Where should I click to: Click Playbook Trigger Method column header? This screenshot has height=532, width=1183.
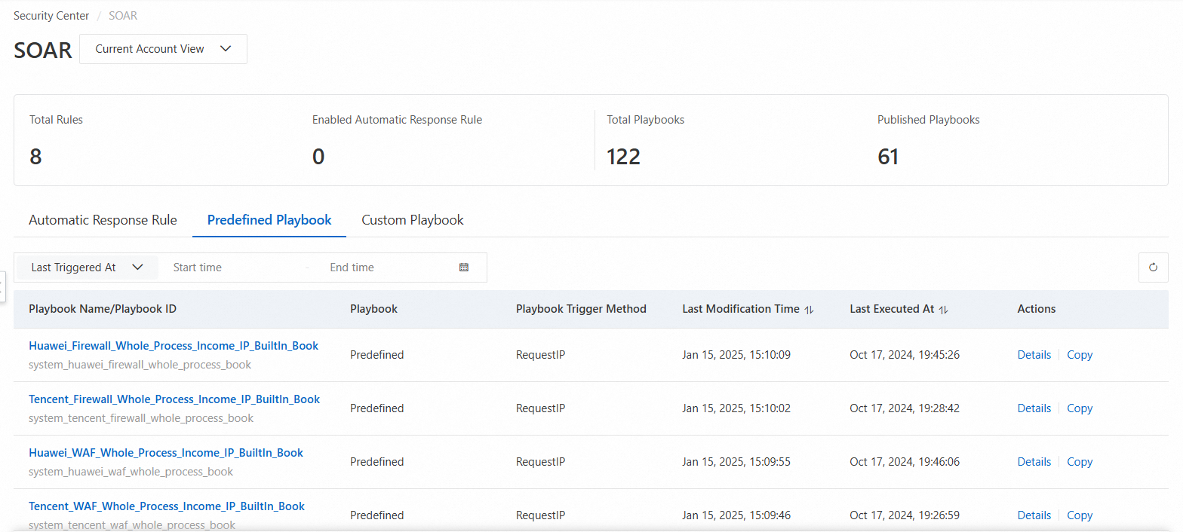(x=581, y=309)
